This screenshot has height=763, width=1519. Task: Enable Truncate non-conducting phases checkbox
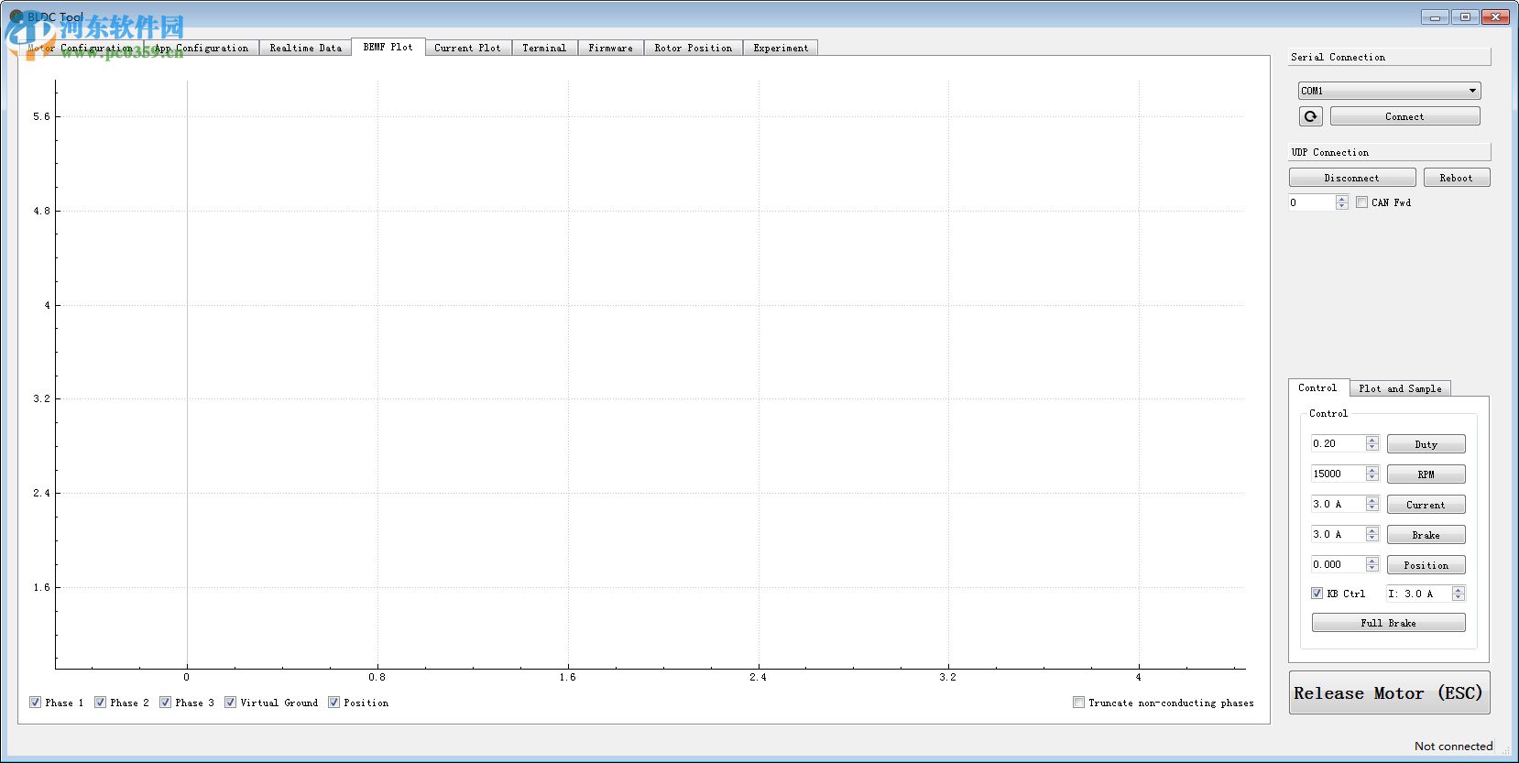point(1079,703)
